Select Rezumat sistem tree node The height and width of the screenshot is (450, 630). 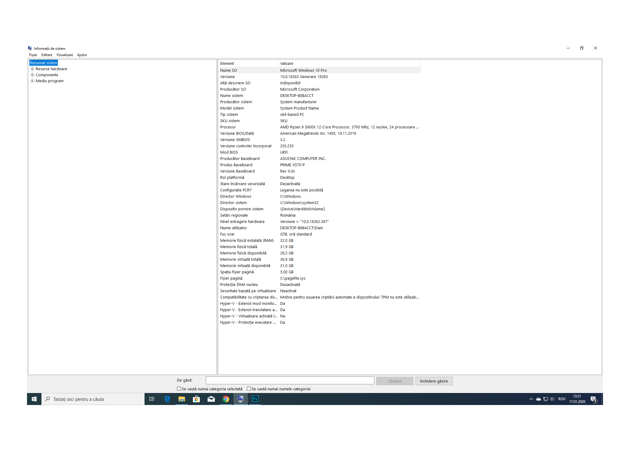43,63
